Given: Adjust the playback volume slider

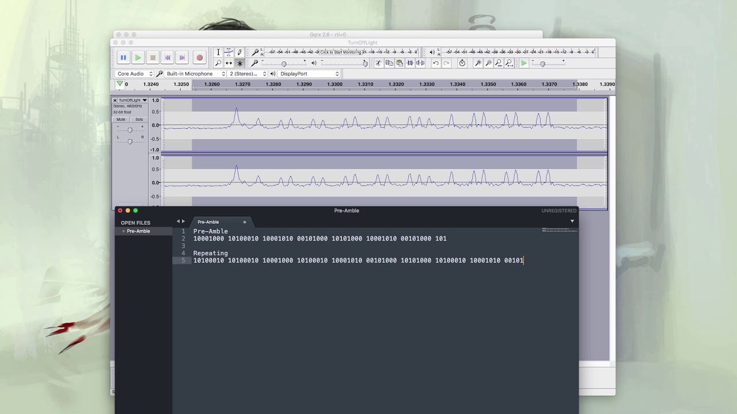Looking at the screenshot, I should tap(344, 63).
